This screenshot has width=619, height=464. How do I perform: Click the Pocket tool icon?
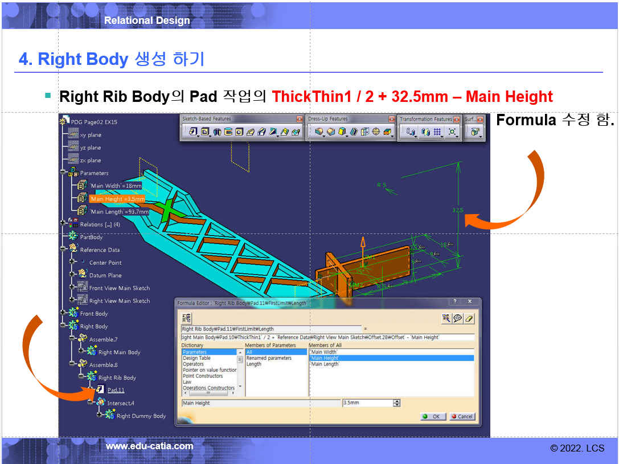205,132
